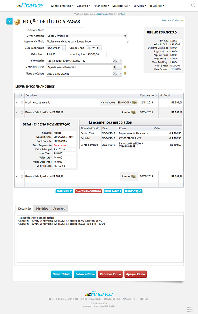Open Data Vencimento date picker dropdown

(63, 48)
